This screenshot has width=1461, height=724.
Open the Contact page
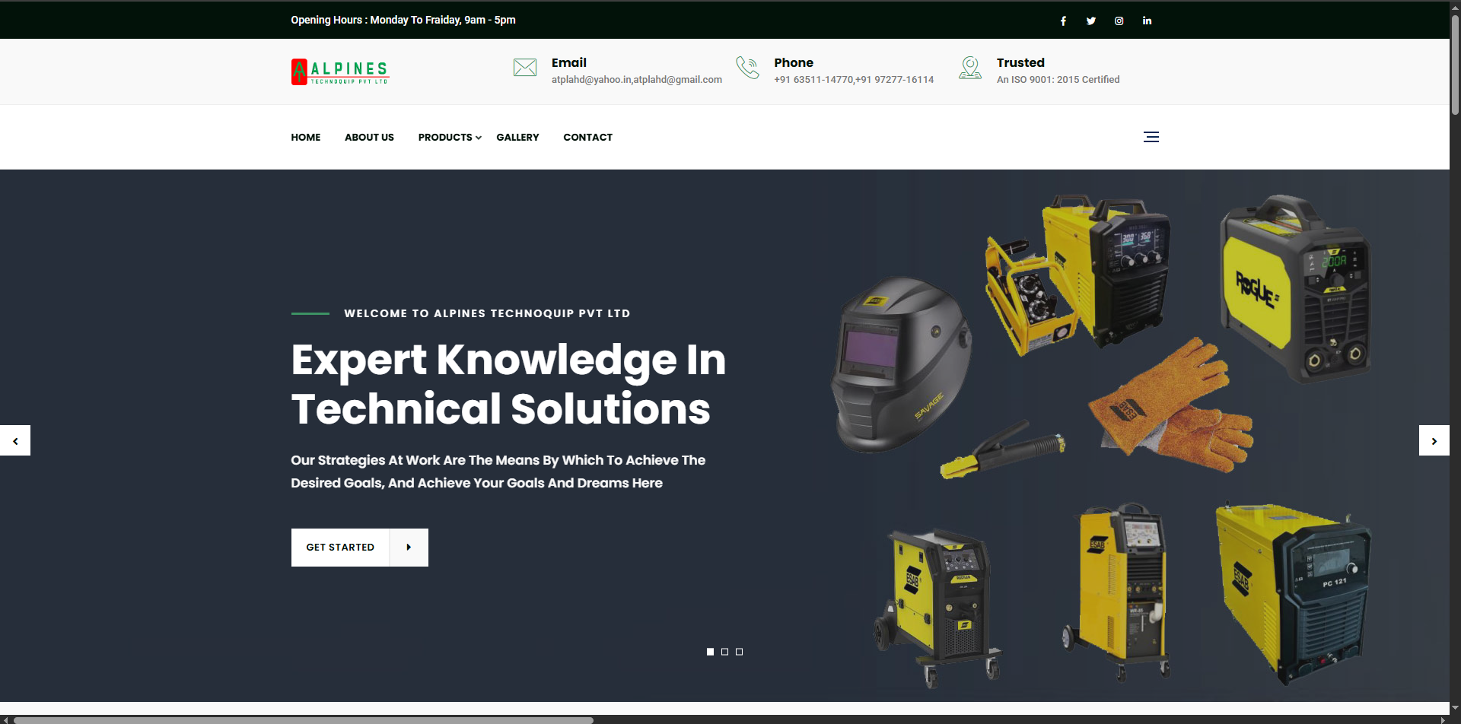click(587, 137)
